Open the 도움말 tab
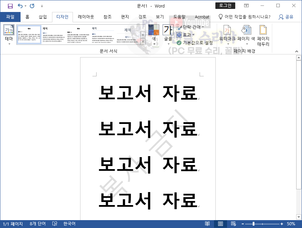The height and width of the screenshot is (228, 302). point(179,17)
